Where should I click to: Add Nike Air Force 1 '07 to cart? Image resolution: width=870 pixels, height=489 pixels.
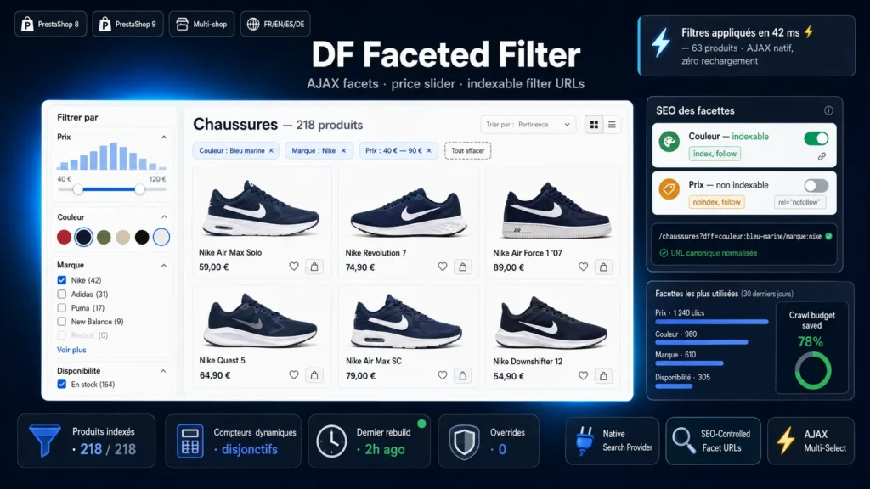pyautogui.click(x=604, y=267)
